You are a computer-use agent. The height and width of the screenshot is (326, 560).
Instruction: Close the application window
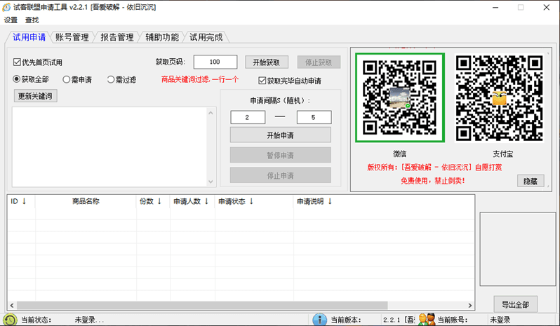[x=547, y=8]
